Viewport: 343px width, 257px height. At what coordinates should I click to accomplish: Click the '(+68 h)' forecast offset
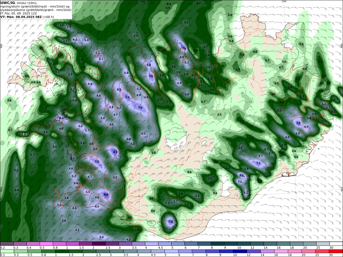48,17
